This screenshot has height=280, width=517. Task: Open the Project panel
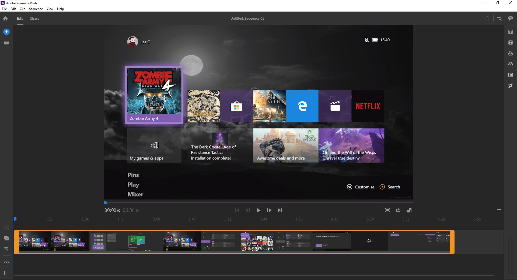(x=6, y=43)
